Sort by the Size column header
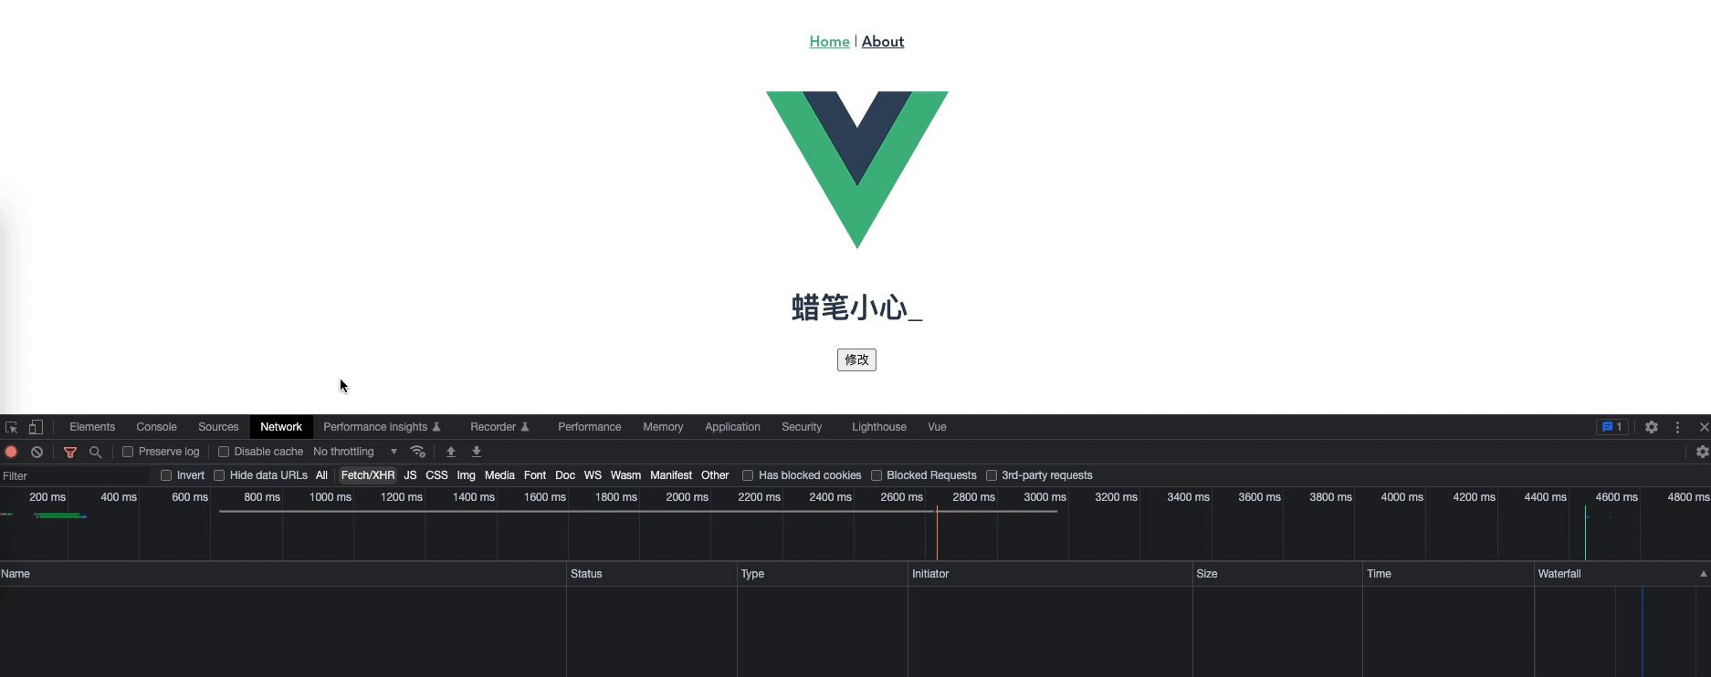The image size is (1711, 677). [x=1277, y=574]
